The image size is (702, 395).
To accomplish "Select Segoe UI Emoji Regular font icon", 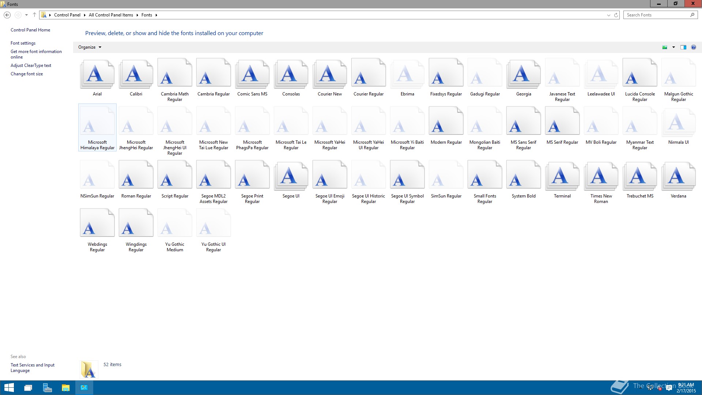I will click(x=330, y=175).
